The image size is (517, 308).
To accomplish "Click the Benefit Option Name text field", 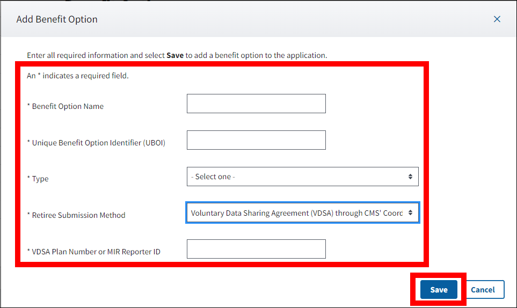I will coord(256,104).
